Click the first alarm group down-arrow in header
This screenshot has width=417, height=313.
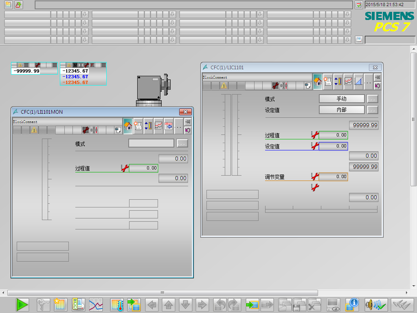tap(85, 14)
